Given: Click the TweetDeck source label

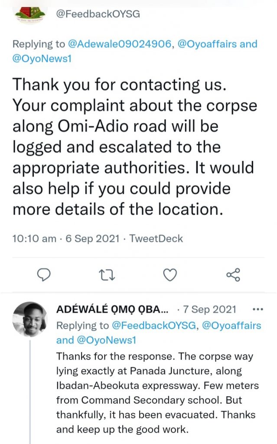Looking at the screenshot, I should pyautogui.click(x=157, y=238).
